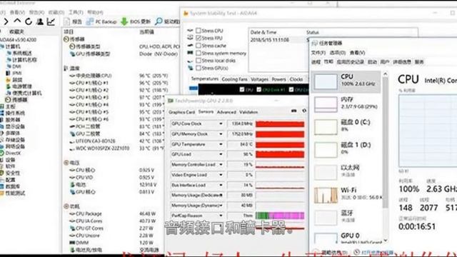Open the 报告 report toolbar button
457x257 pixels.
pyautogui.click(x=73, y=21)
